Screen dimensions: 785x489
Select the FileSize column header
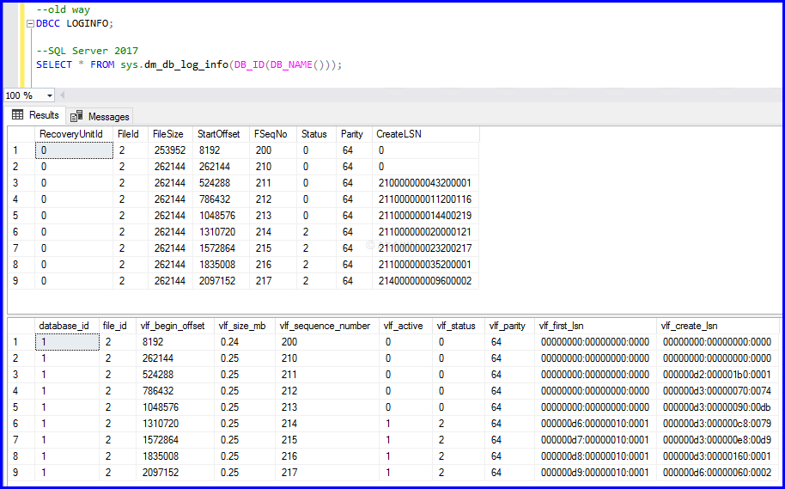[x=171, y=134]
